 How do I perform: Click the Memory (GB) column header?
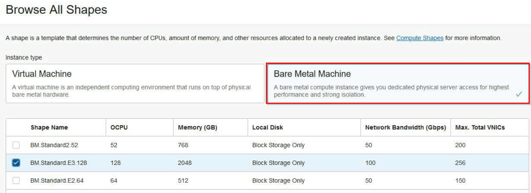(197, 128)
